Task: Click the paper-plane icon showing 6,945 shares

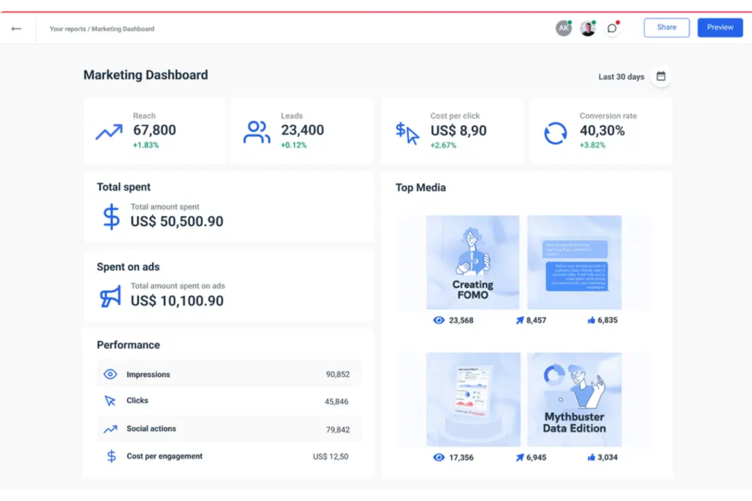Action: 519,457
